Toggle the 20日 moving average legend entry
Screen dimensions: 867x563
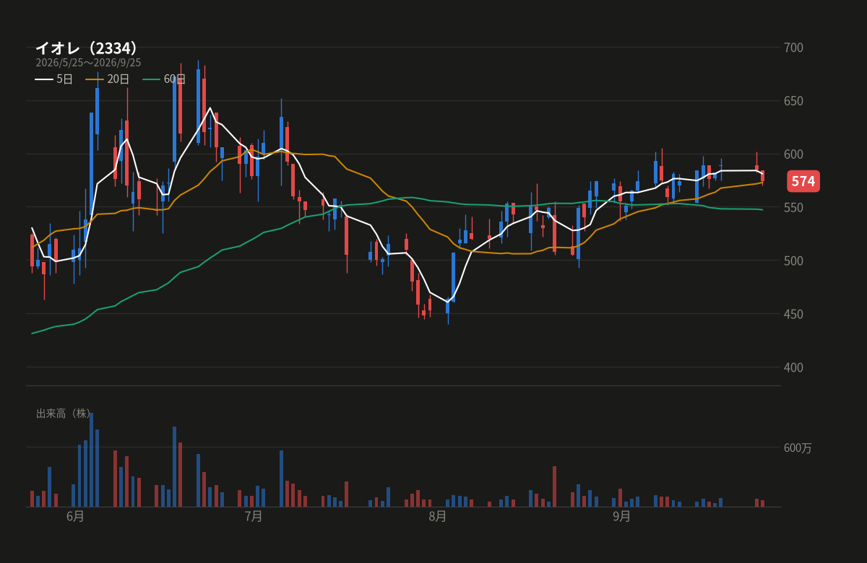click(108, 79)
